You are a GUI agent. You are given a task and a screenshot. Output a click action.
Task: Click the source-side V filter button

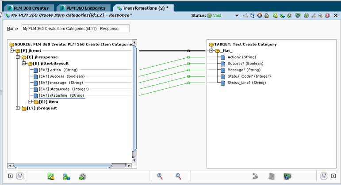(x=20, y=176)
